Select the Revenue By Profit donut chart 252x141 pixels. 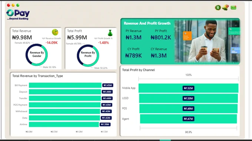click(88, 56)
